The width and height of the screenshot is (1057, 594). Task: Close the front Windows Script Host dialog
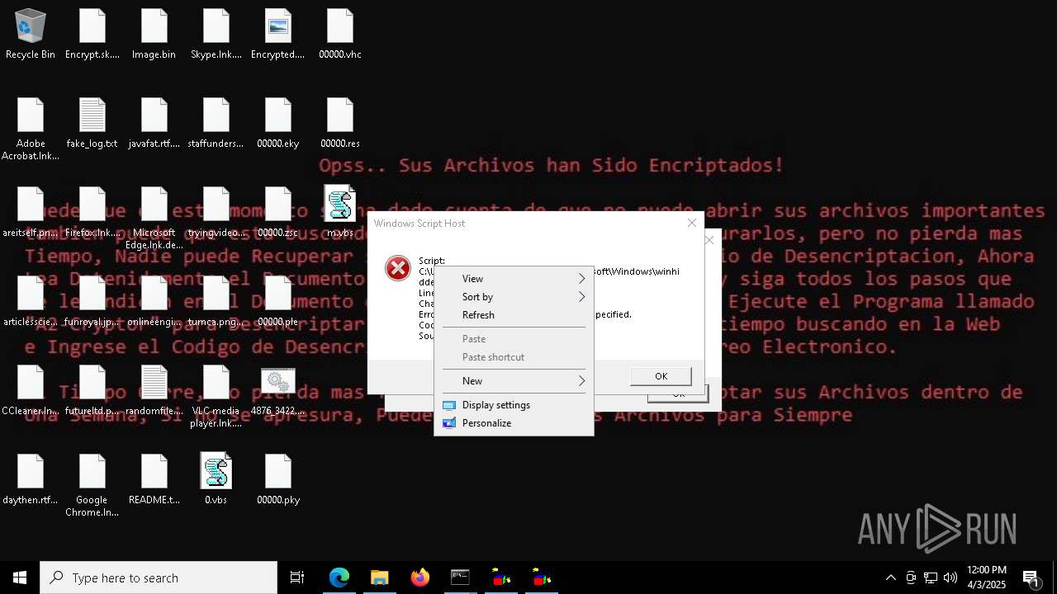[x=692, y=223]
